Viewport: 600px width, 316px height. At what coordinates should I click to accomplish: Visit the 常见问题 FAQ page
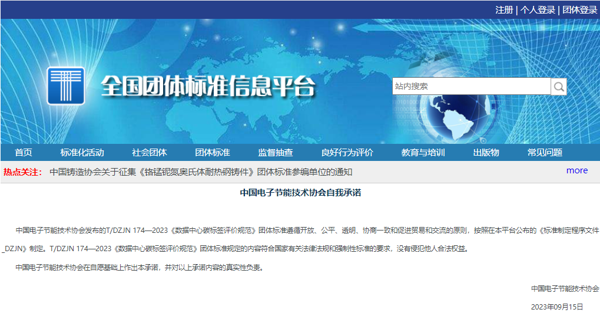pos(545,153)
